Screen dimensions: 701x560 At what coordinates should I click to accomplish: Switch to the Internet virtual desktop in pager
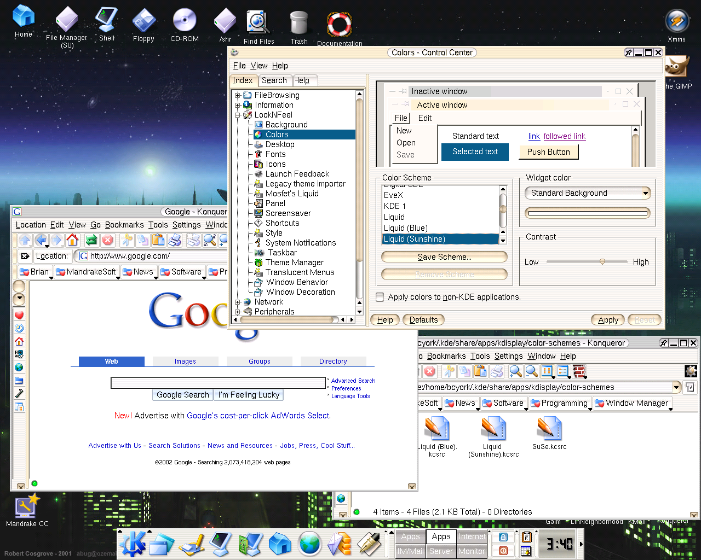point(472,536)
